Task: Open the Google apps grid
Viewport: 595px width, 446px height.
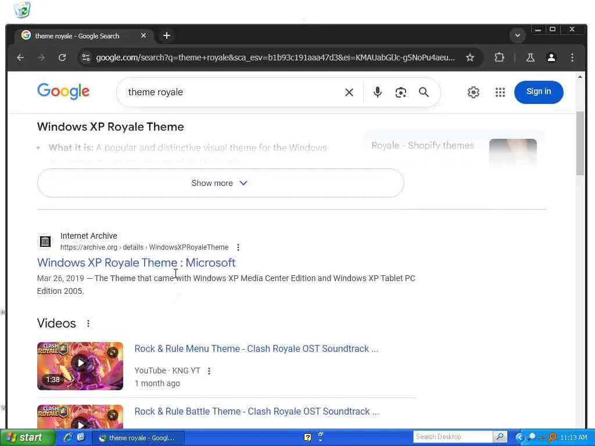Action: [500, 92]
